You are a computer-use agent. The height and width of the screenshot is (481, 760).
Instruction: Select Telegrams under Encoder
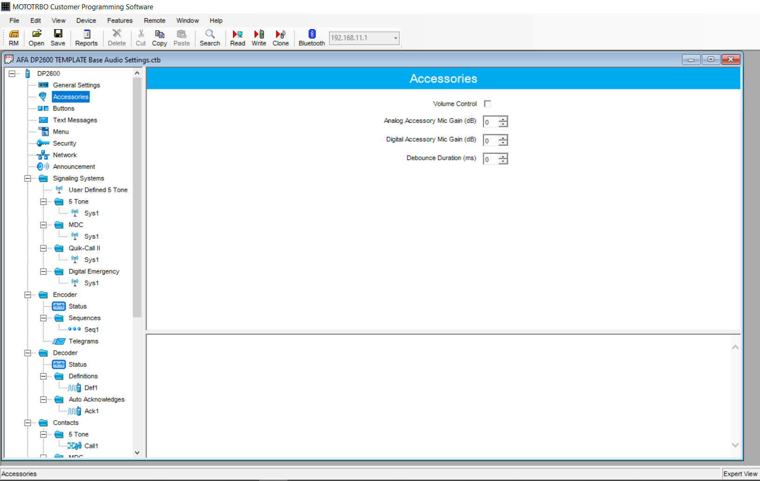click(83, 341)
